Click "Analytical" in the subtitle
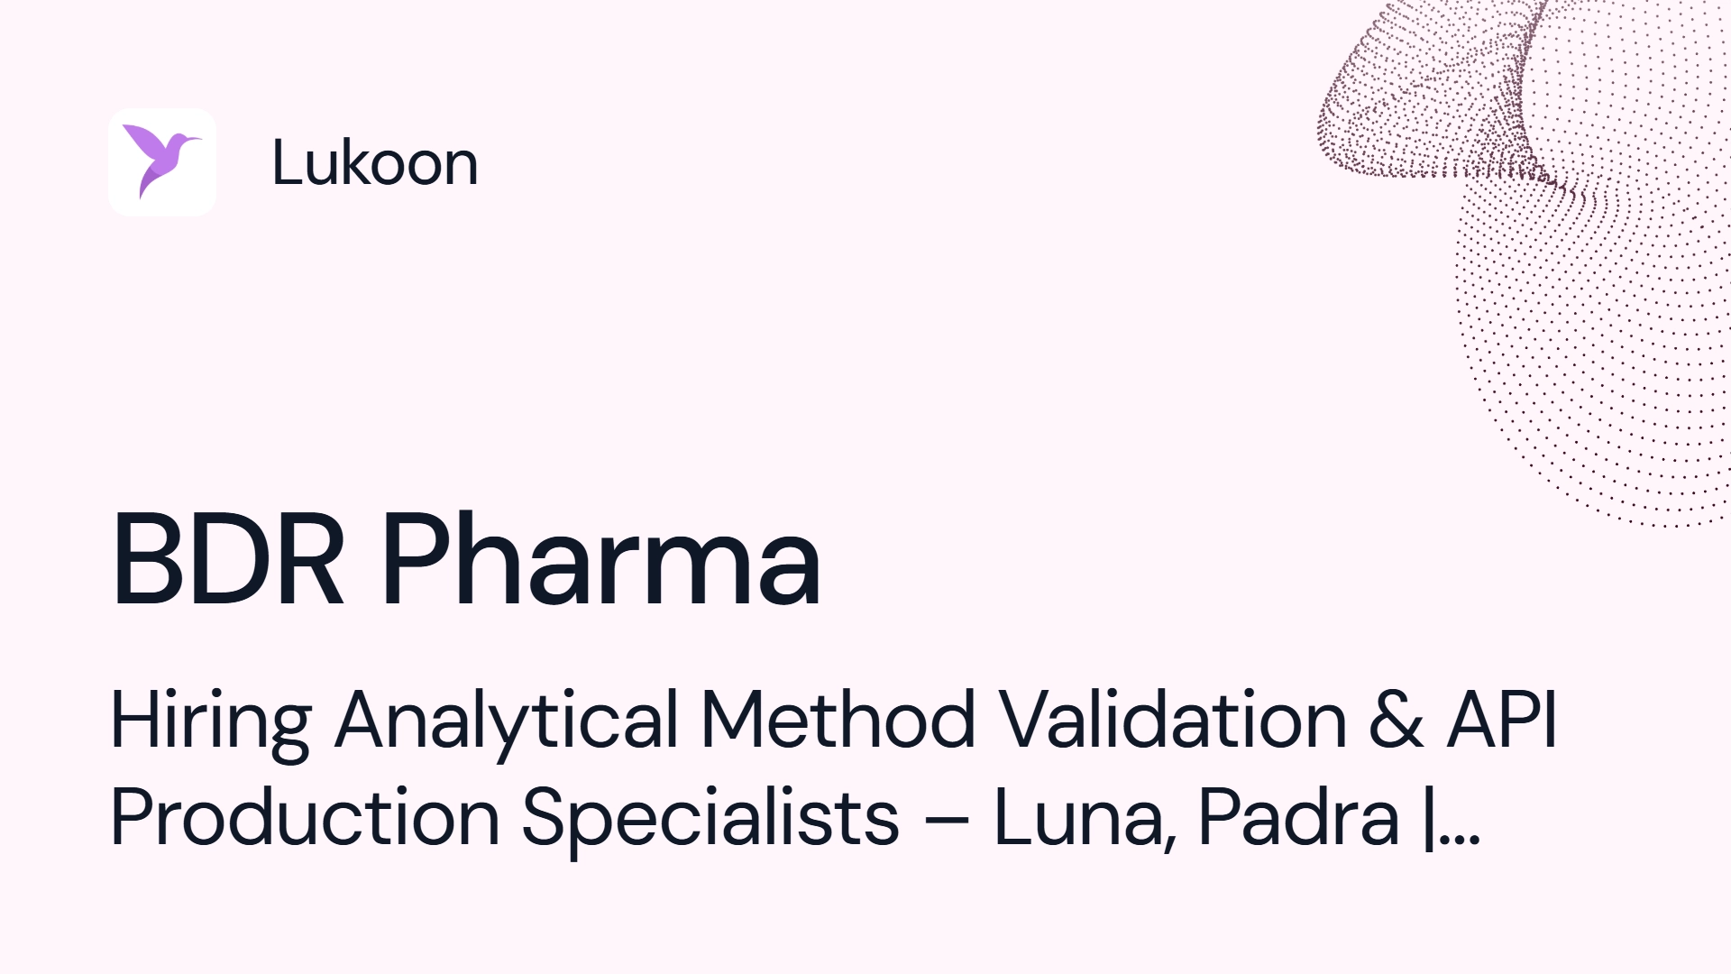 coord(507,721)
